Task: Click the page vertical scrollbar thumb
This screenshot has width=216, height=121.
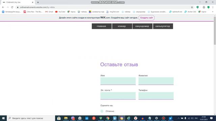Action: (215, 31)
